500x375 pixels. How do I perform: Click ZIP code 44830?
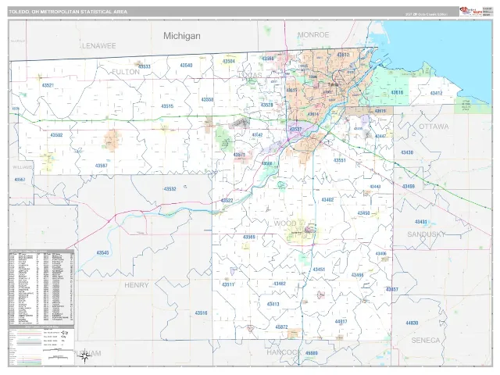coord(412,323)
